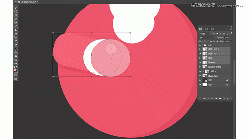
Task: Select the Move tool
Action: coord(16,8)
